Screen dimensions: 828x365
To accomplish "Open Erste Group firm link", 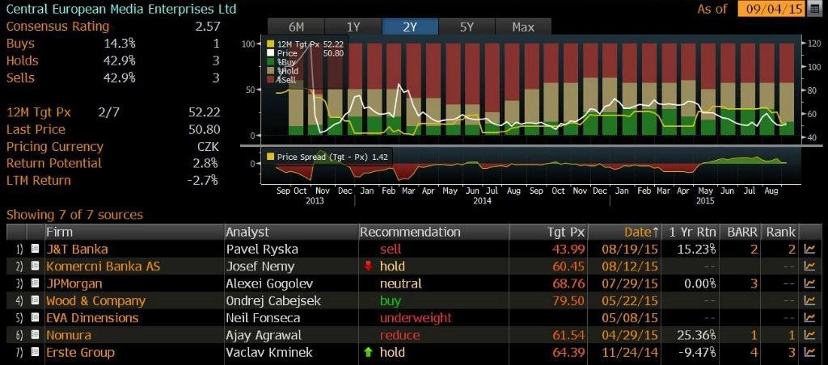I will click(80, 352).
